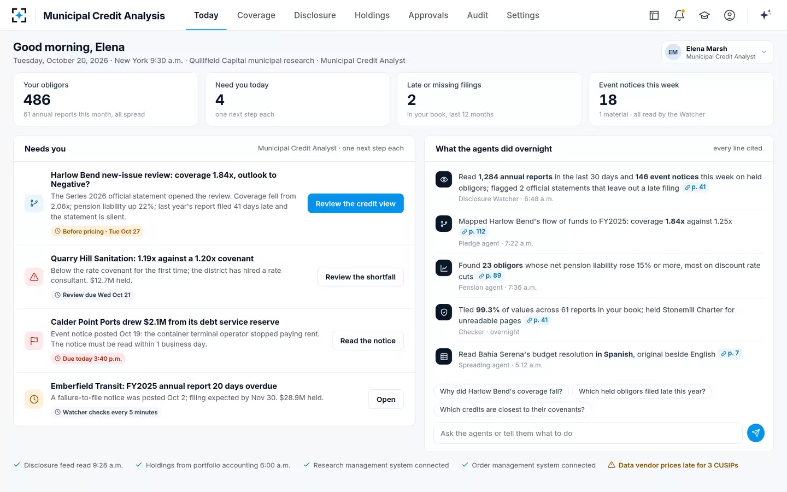Viewport: 787px width, 492px height.
Task: Switch to the Today tab
Action: [206, 15]
